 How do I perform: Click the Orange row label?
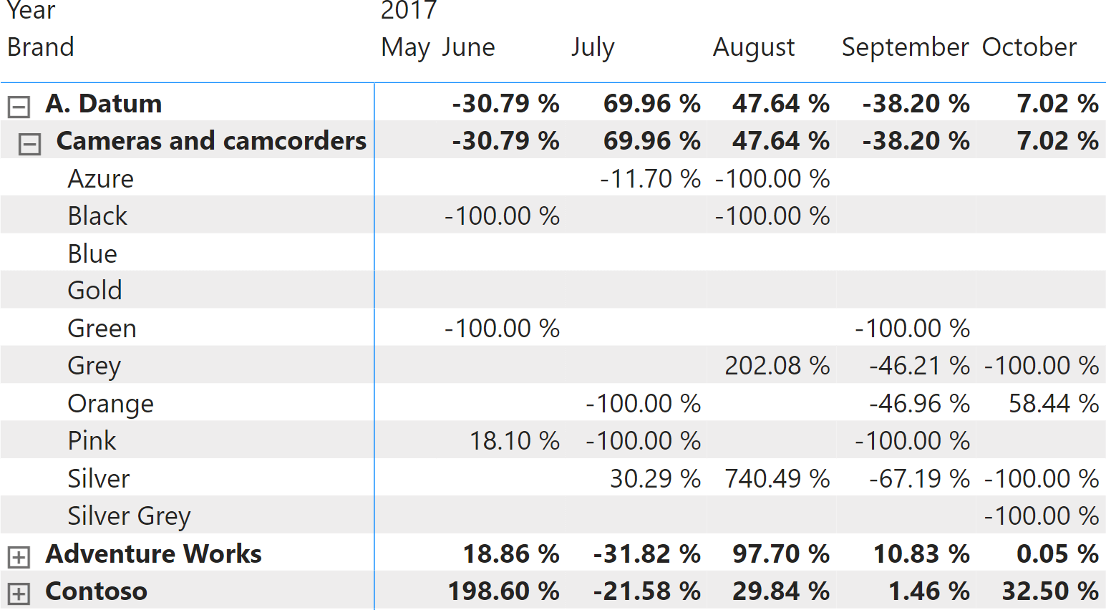(x=110, y=404)
